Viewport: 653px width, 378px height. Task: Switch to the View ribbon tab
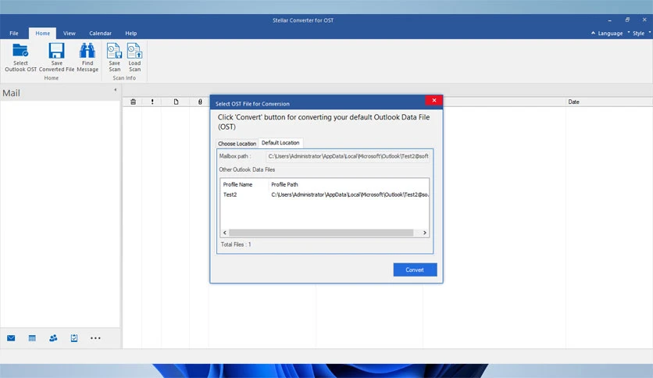click(70, 34)
